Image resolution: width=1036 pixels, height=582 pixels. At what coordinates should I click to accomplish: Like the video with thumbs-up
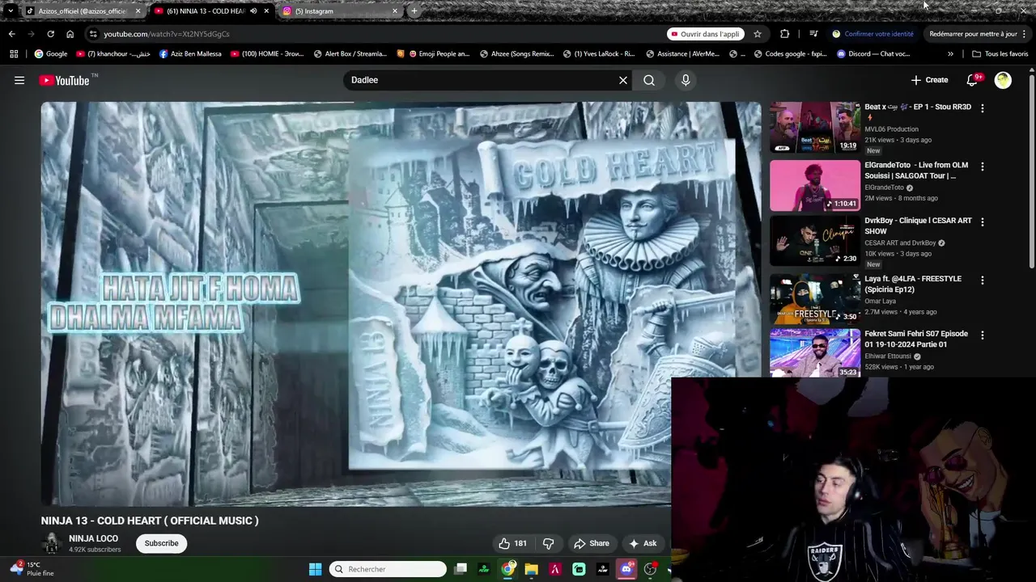pyautogui.click(x=512, y=543)
